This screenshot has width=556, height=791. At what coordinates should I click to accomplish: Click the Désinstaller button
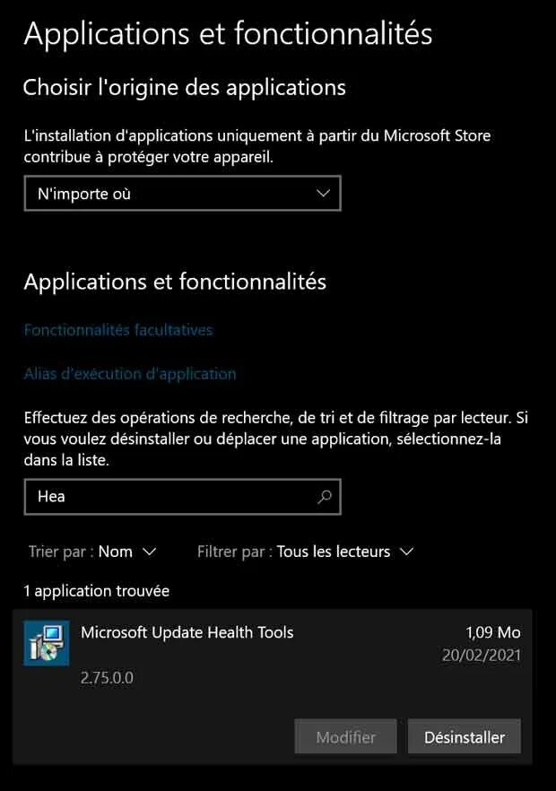(465, 736)
